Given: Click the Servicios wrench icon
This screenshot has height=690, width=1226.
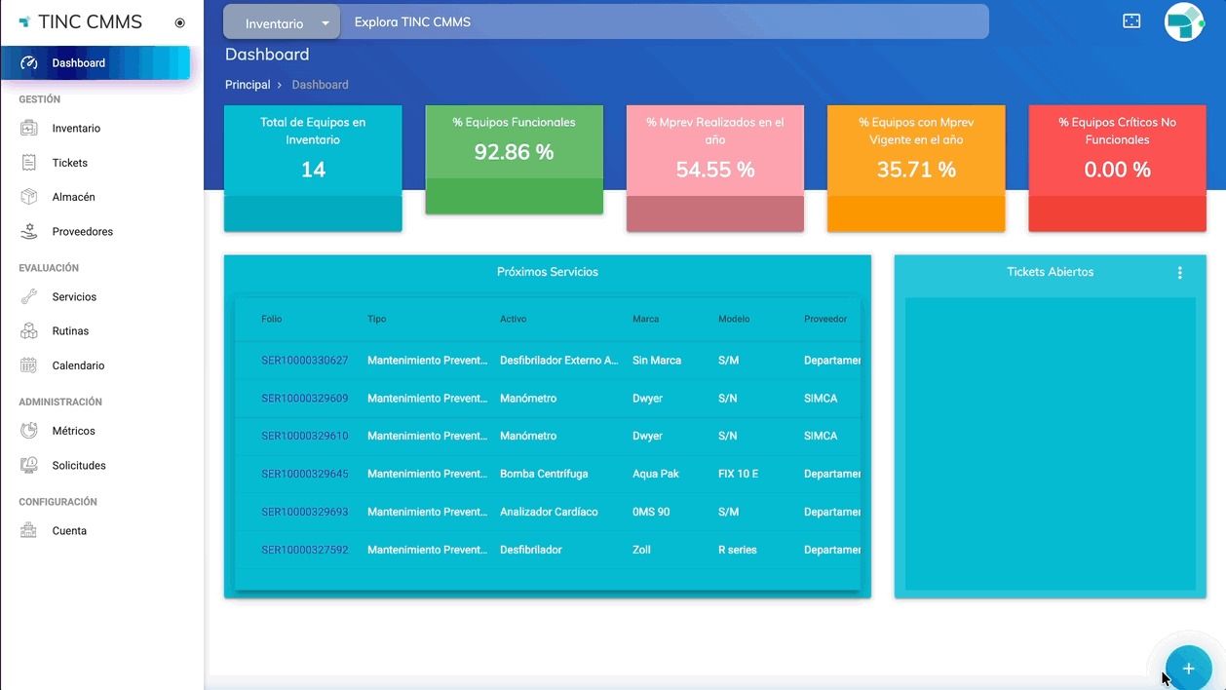Looking at the screenshot, I should point(29,297).
